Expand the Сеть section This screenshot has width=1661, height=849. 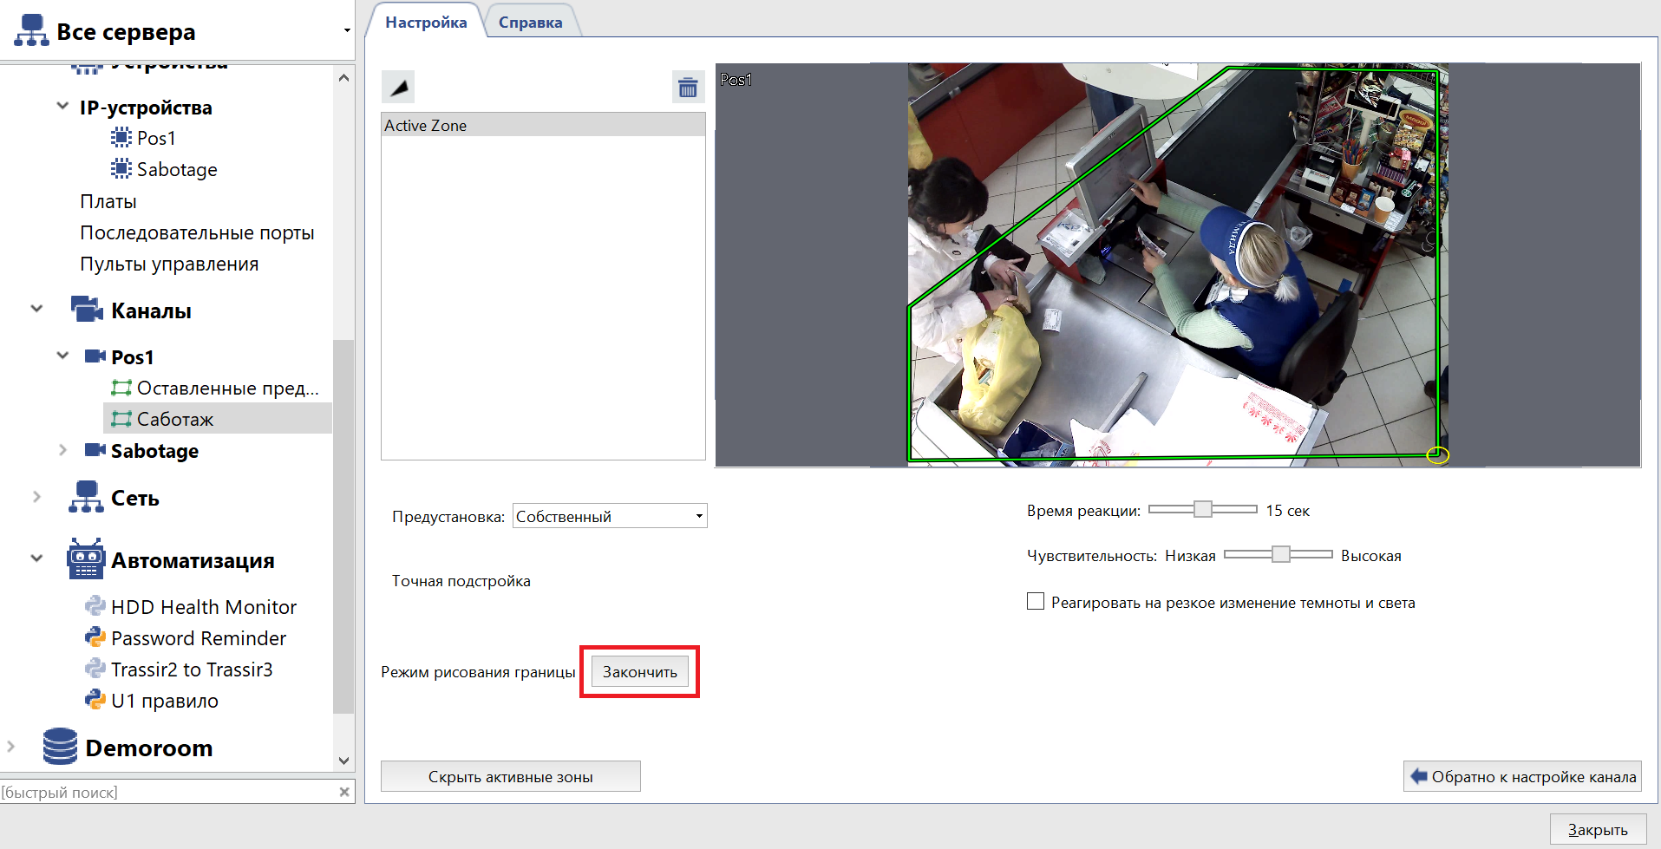(x=36, y=497)
